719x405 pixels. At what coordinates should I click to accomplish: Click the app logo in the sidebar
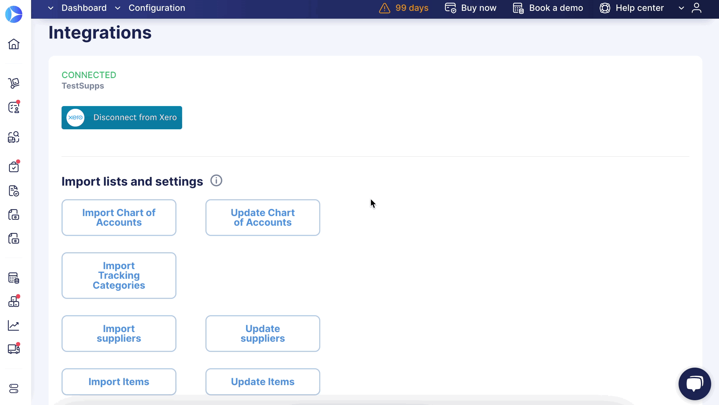click(14, 14)
